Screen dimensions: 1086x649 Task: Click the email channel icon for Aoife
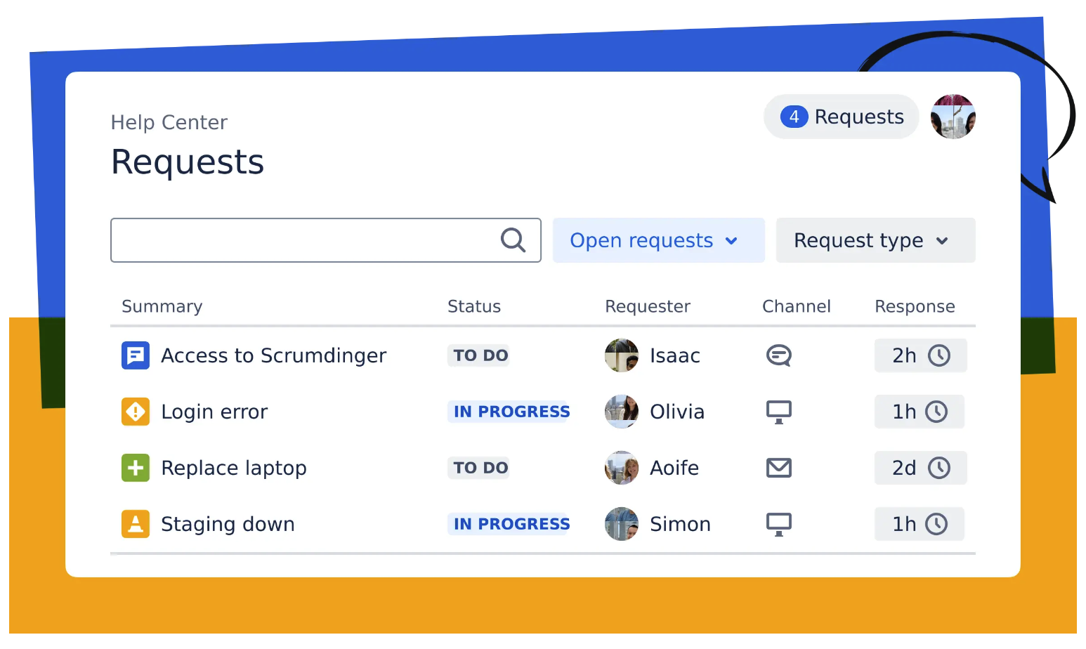click(x=778, y=468)
